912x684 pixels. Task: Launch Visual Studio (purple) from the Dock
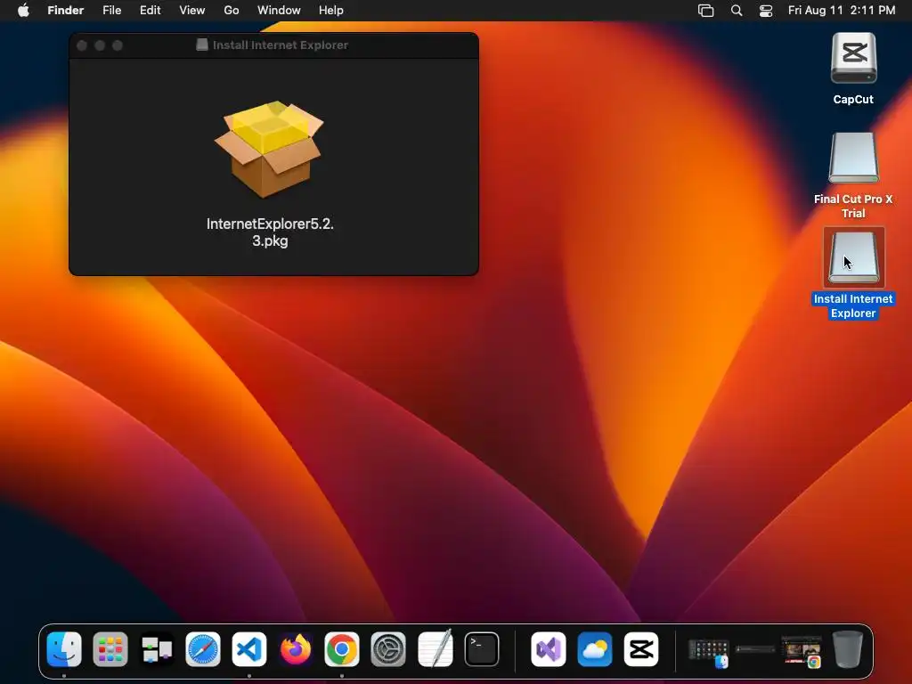coord(549,649)
